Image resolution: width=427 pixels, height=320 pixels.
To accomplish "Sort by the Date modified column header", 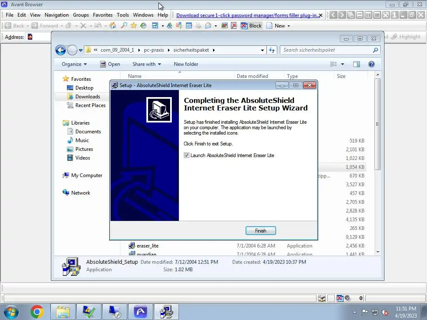I will [252, 76].
